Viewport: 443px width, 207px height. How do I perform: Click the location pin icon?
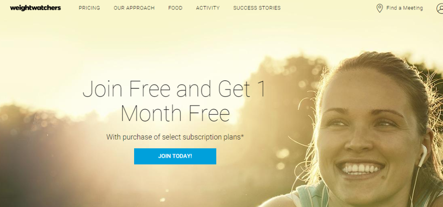pyautogui.click(x=380, y=8)
